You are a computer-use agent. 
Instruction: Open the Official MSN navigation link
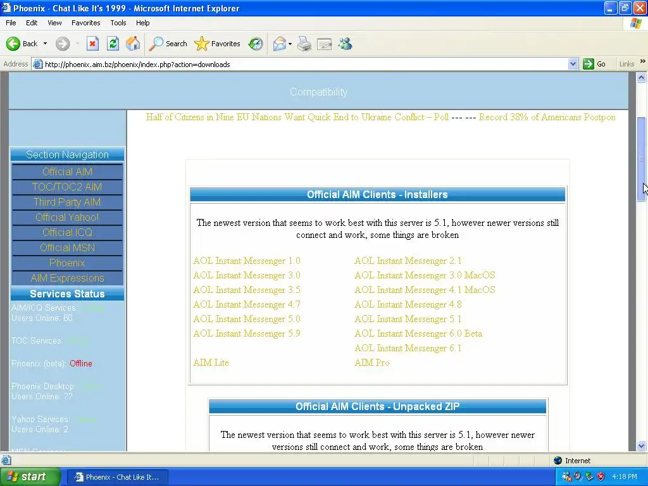67,247
